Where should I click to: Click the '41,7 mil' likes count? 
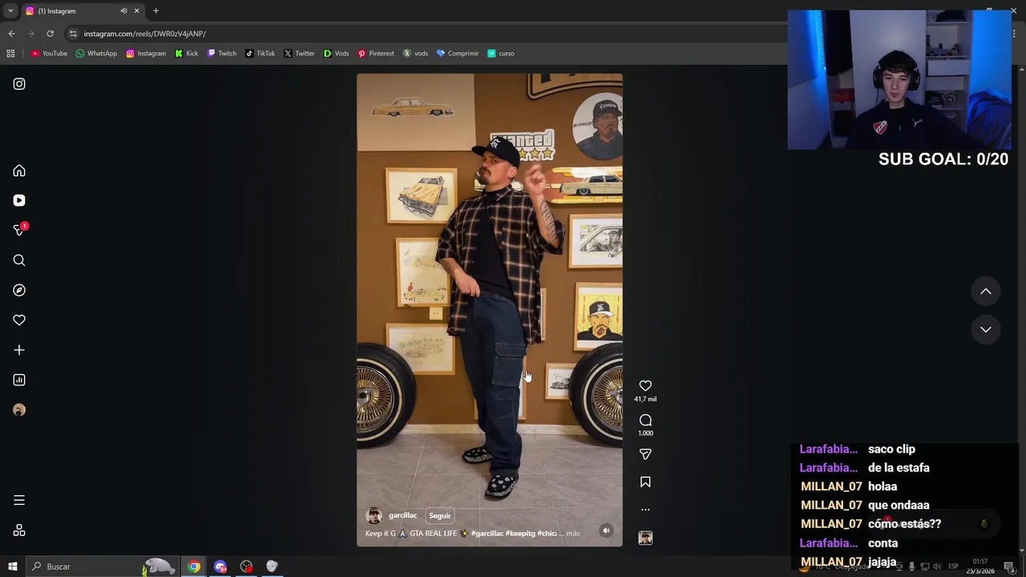pyautogui.click(x=645, y=399)
